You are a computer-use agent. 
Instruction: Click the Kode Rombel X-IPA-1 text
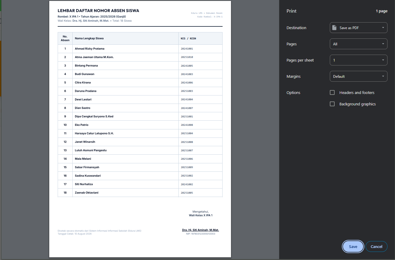[210, 17]
